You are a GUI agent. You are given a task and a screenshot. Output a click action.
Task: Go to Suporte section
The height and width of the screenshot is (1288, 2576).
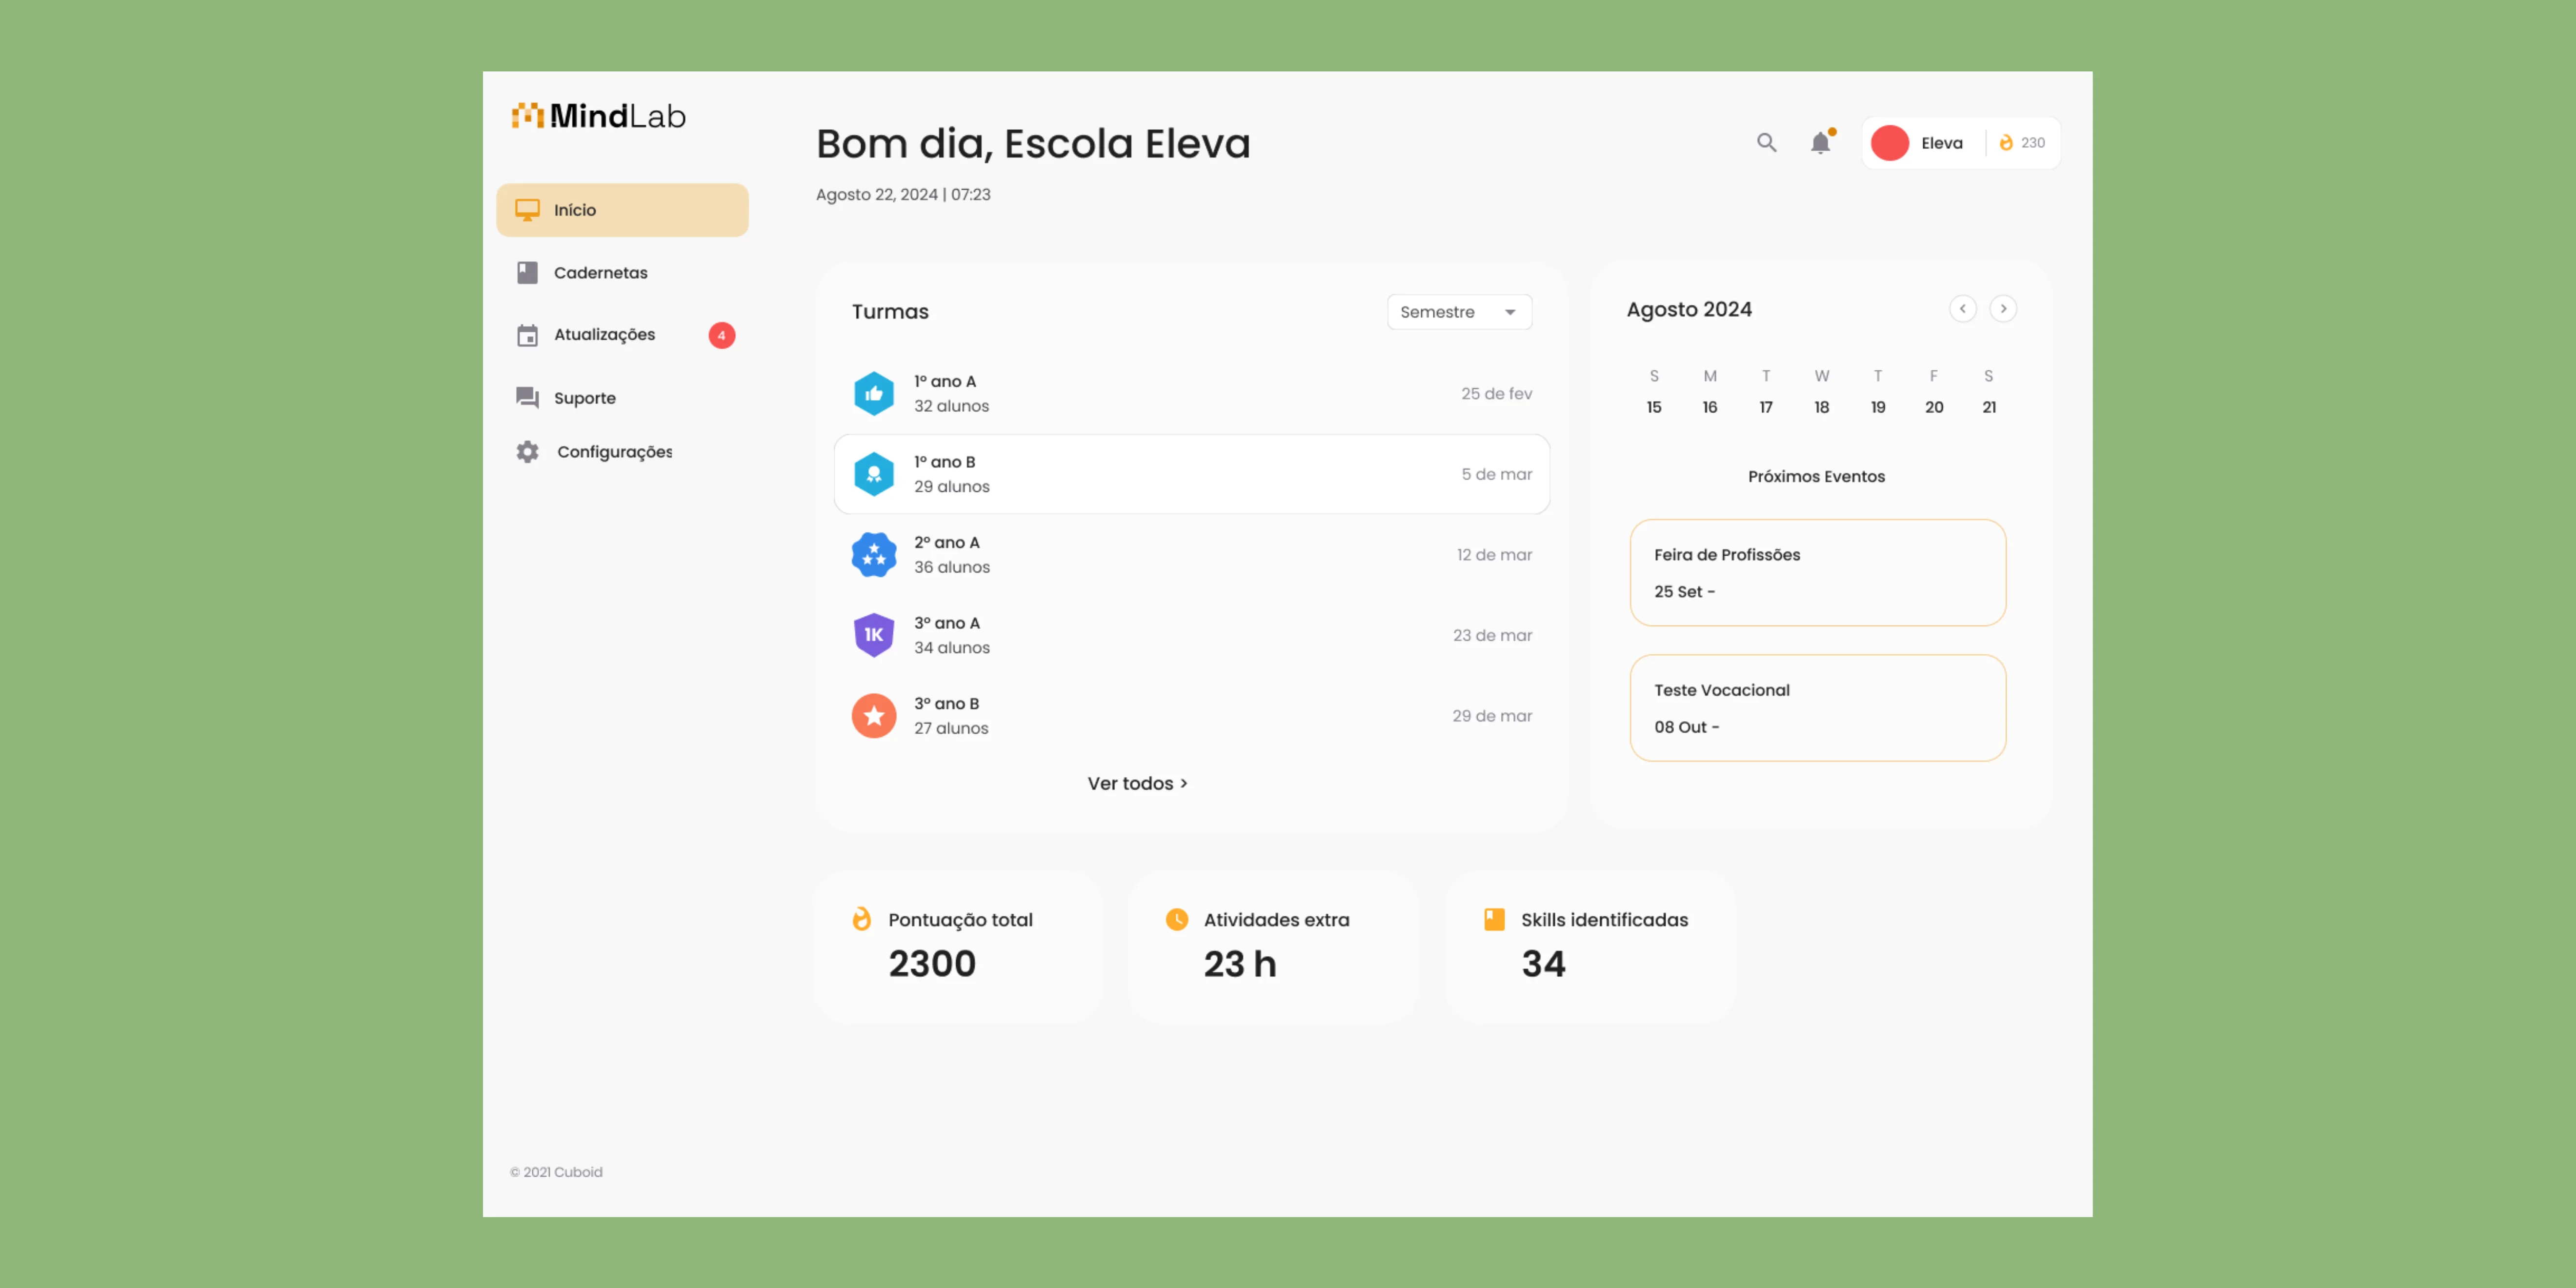pyautogui.click(x=584, y=398)
